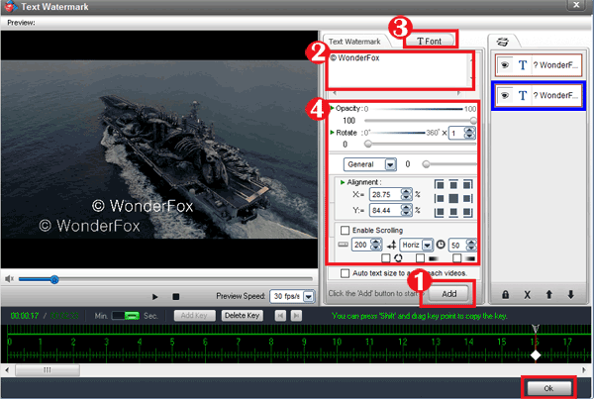The height and width of the screenshot is (399, 594).
Task: Click the preview volume slider knob
Action: click(x=54, y=279)
